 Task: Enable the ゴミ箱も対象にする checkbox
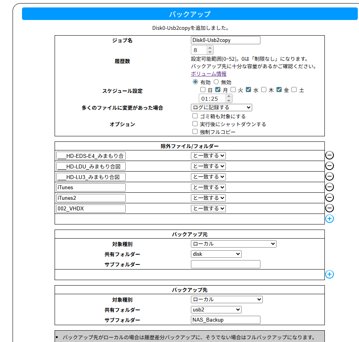pos(195,116)
